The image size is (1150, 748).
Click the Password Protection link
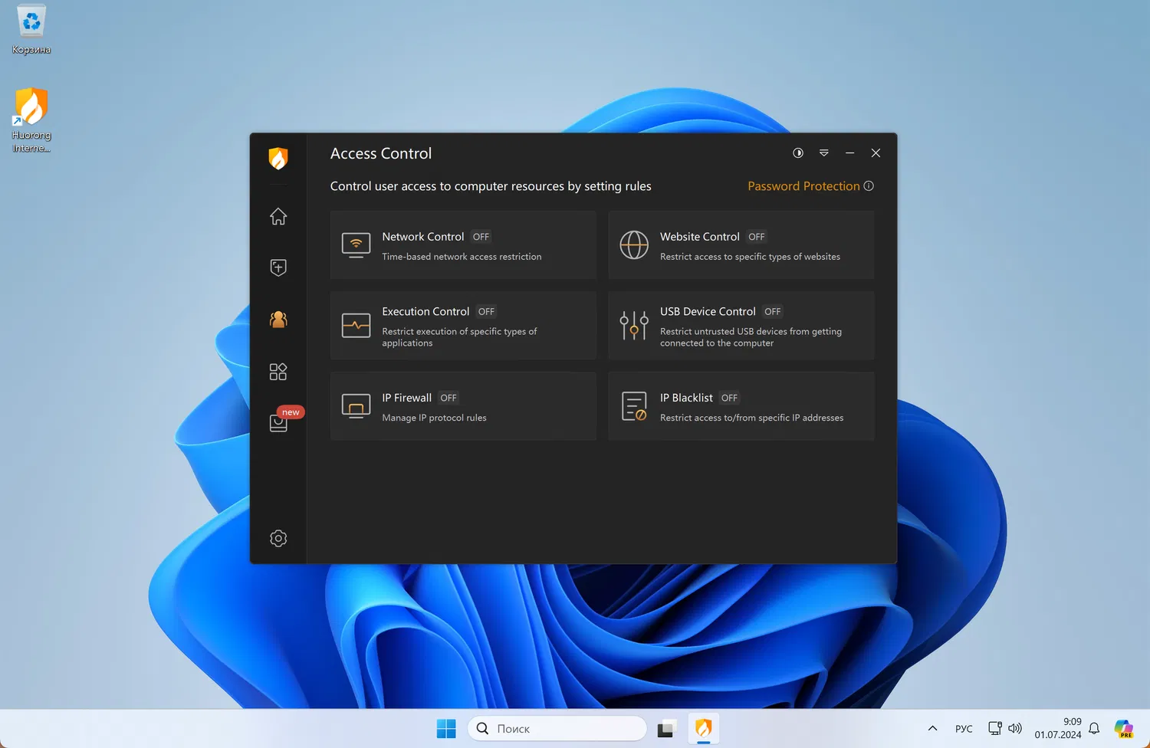point(803,186)
